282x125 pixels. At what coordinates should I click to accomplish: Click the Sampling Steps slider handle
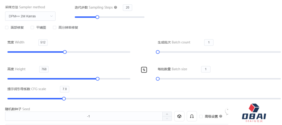tap(97, 17)
